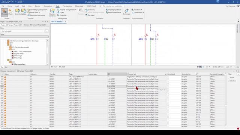Open the File menu
240x135 pixels.
tap(3, 6)
